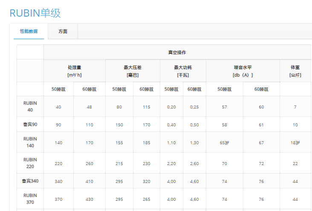Select 50赫兹 subheader under 最大功耗
312x211 pixels.
pos(171,89)
